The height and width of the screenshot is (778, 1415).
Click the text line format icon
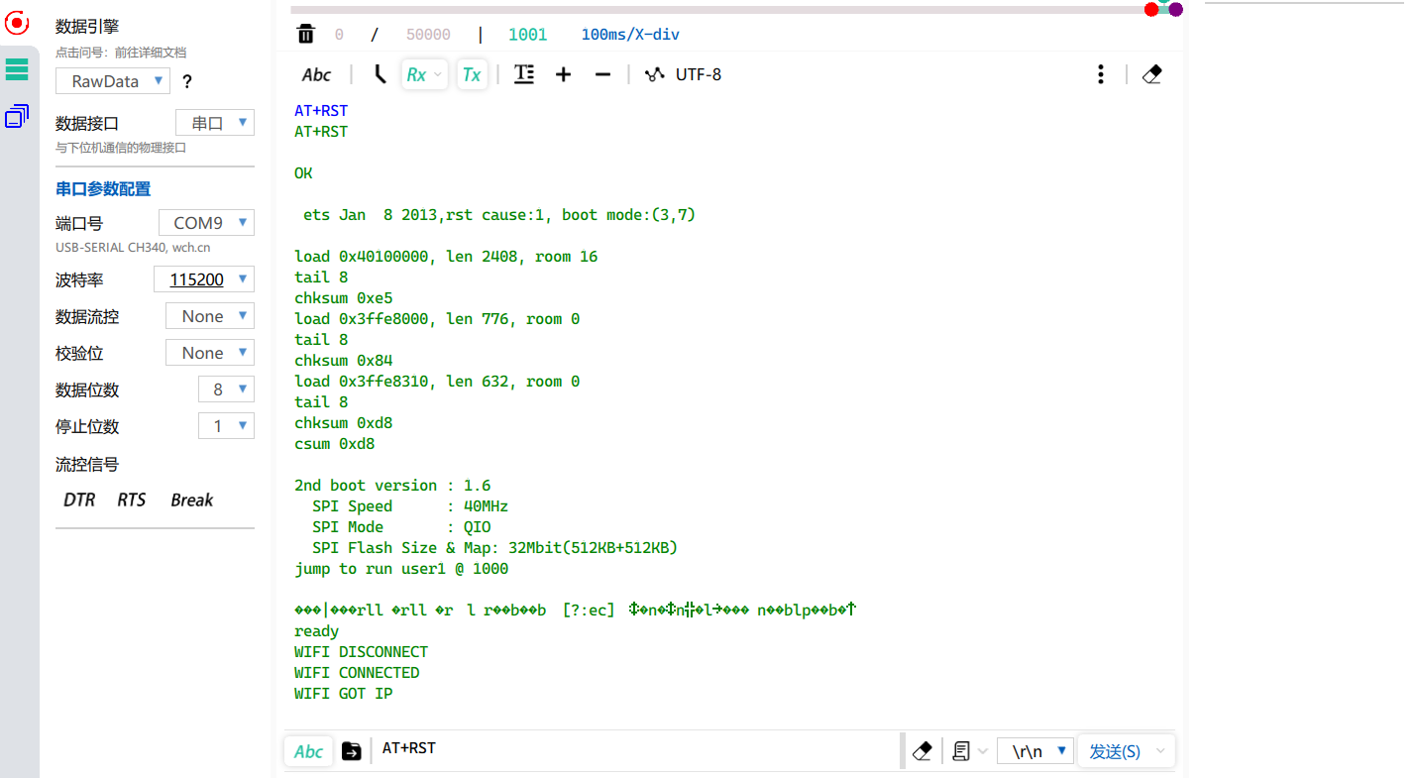point(524,74)
